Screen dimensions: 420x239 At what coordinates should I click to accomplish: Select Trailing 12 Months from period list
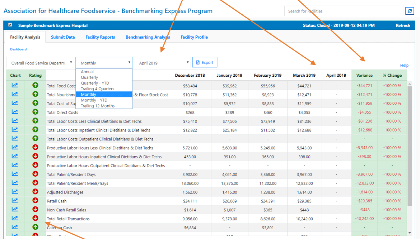click(x=98, y=106)
